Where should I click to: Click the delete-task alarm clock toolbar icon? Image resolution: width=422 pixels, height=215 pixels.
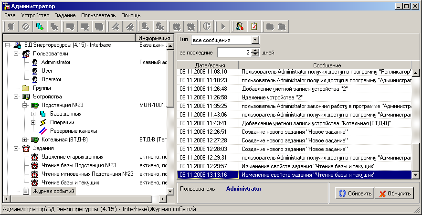[191, 26]
